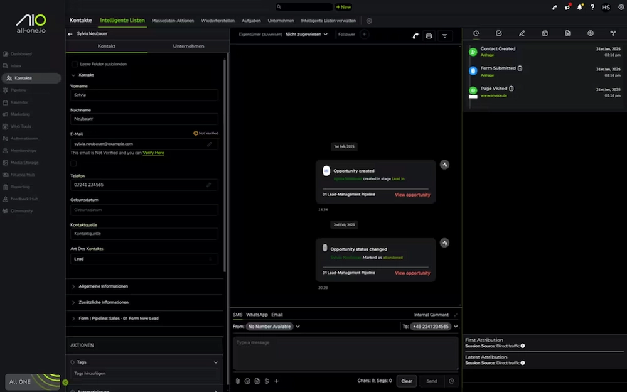This screenshot has height=392, width=627.
Task: Add a follower with plus icon
Action: [x=364, y=34]
